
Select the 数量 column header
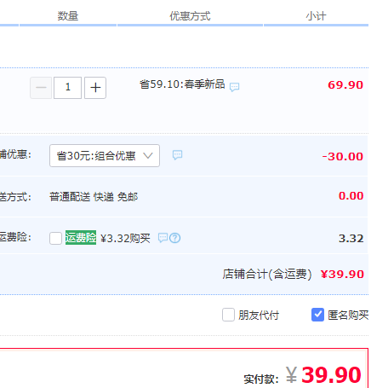click(x=68, y=16)
